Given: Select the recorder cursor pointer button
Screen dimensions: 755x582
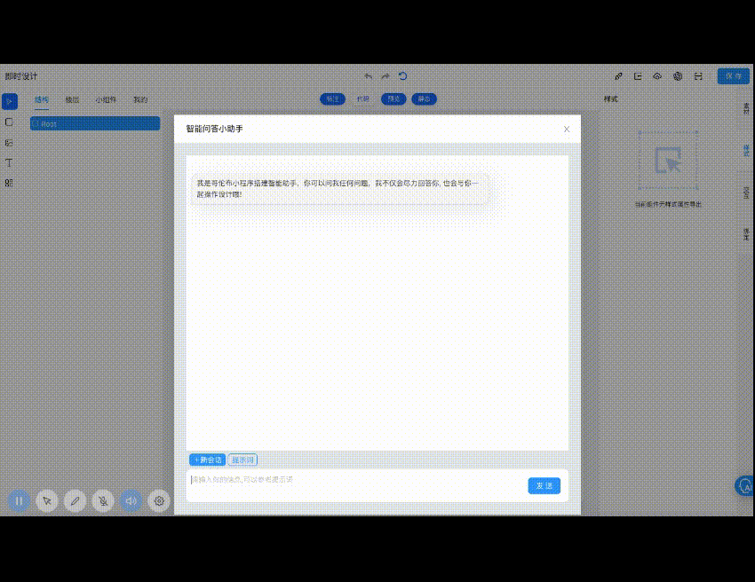Looking at the screenshot, I should click(x=47, y=500).
